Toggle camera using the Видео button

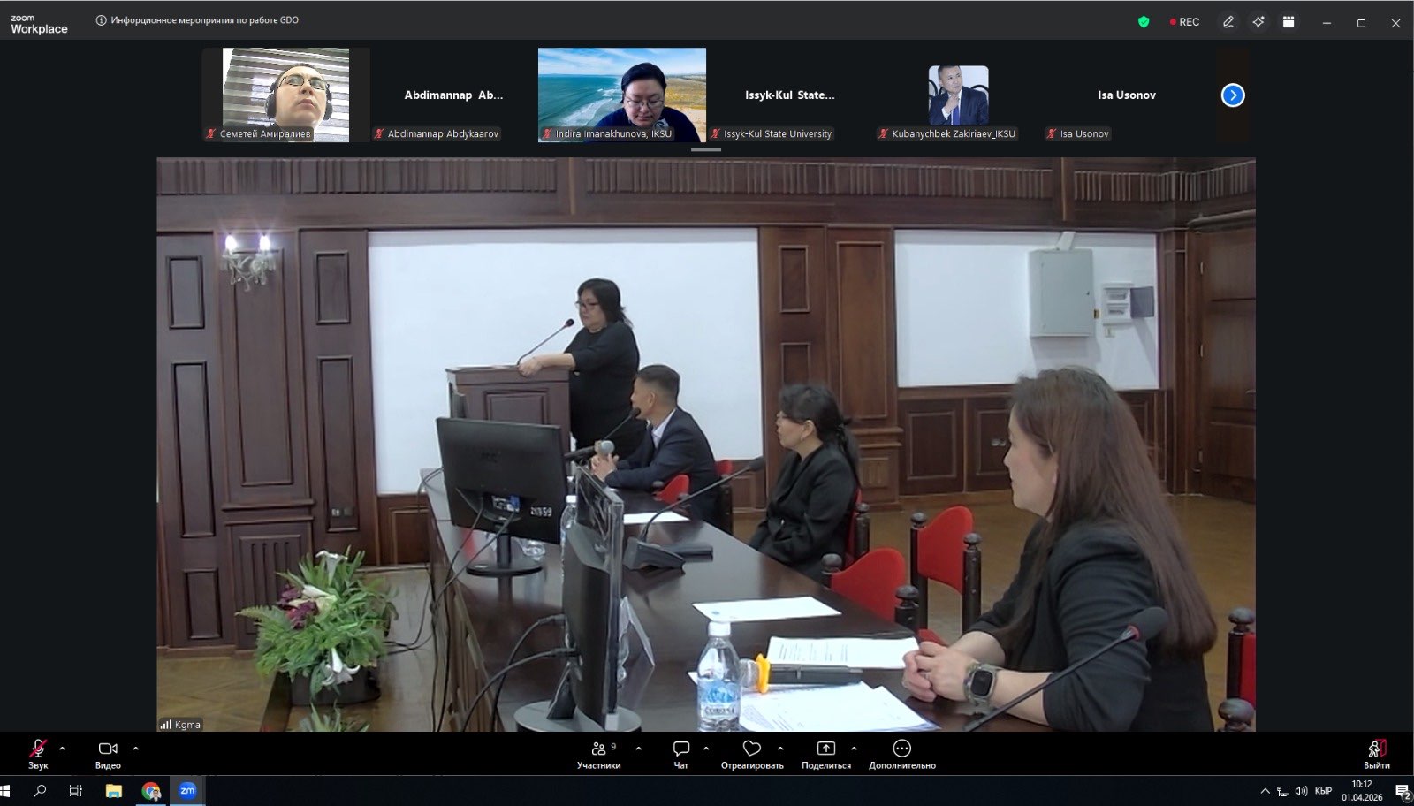tap(108, 753)
